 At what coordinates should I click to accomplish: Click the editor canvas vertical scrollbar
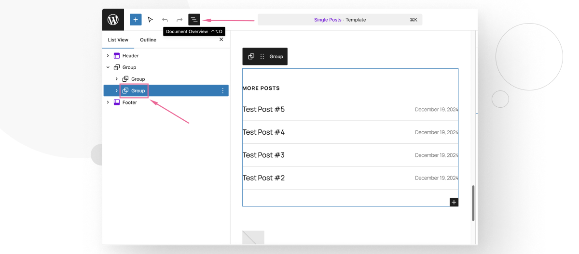point(473,203)
